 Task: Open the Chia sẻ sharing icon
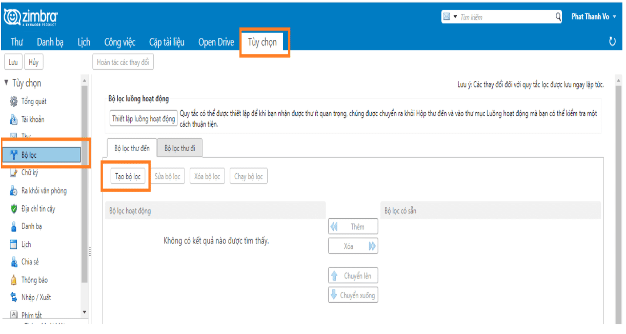tap(14, 262)
